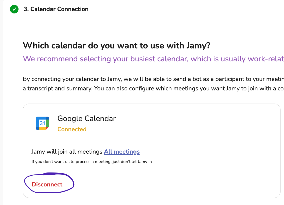This screenshot has width=284, height=205.
Task: Click the green checkmark step icon
Action: (14, 9)
